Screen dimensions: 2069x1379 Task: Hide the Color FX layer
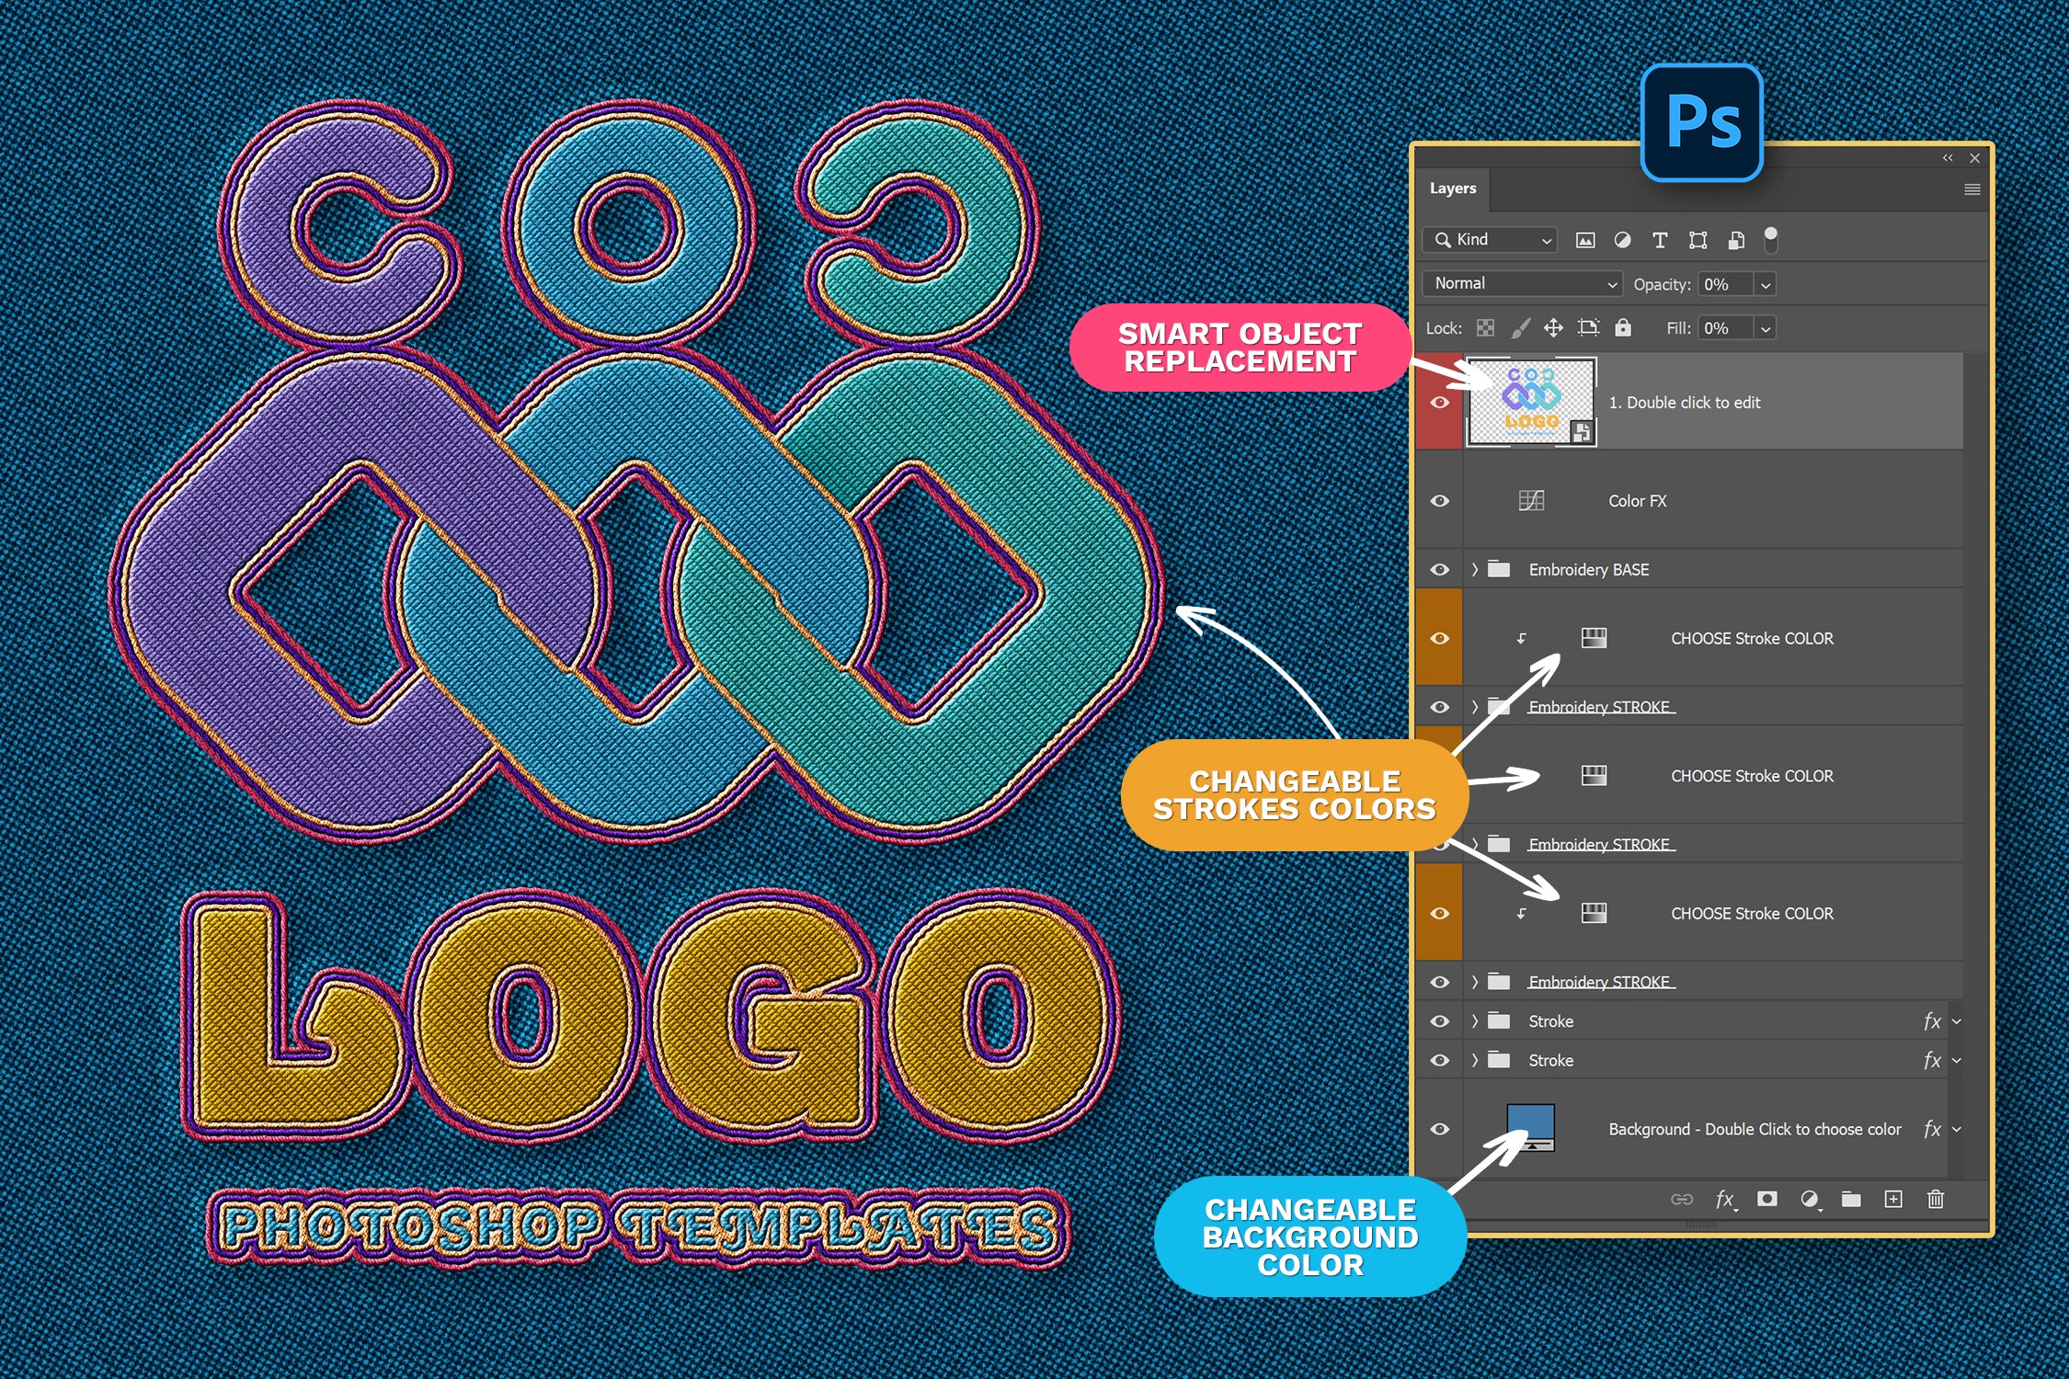pos(1440,501)
